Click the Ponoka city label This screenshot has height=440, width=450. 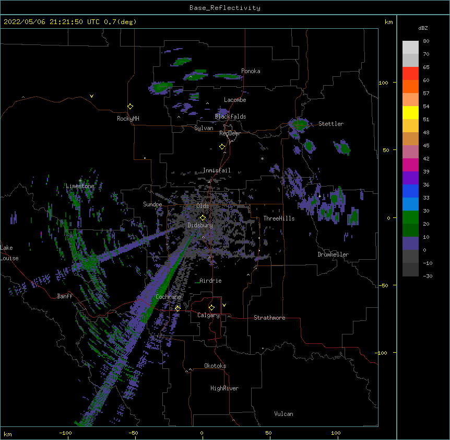point(251,71)
